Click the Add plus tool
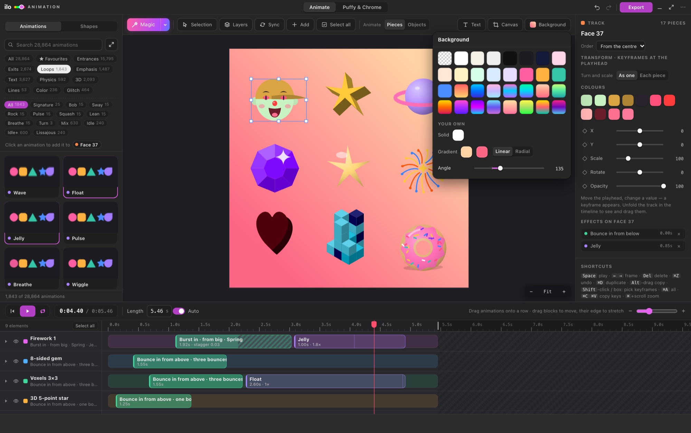691x433 pixels. click(x=300, y=25)
